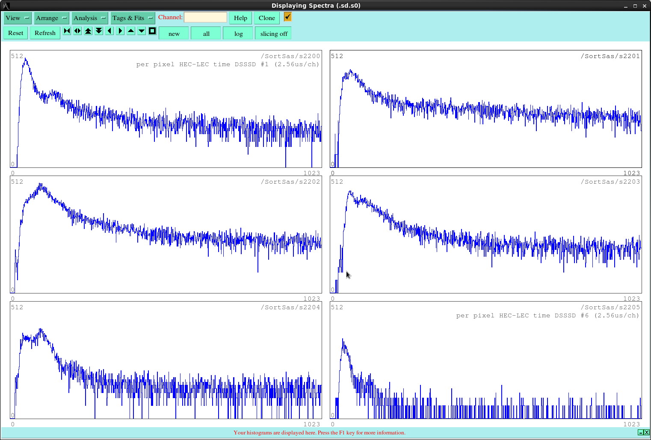Click the close icon in status bar corner

tap(647, 432)
